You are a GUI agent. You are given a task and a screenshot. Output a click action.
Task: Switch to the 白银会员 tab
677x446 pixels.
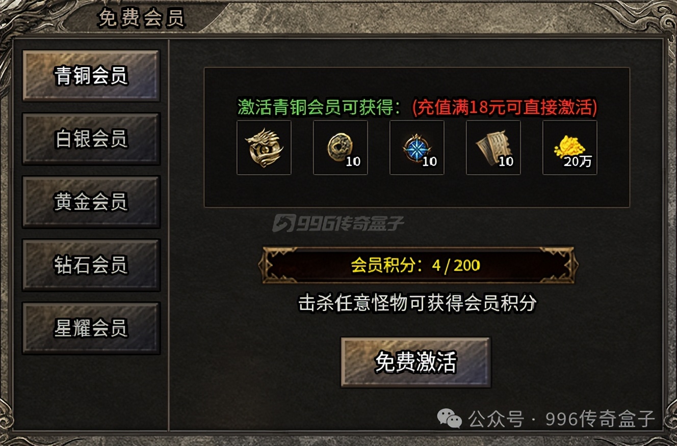tap(91, 139)
